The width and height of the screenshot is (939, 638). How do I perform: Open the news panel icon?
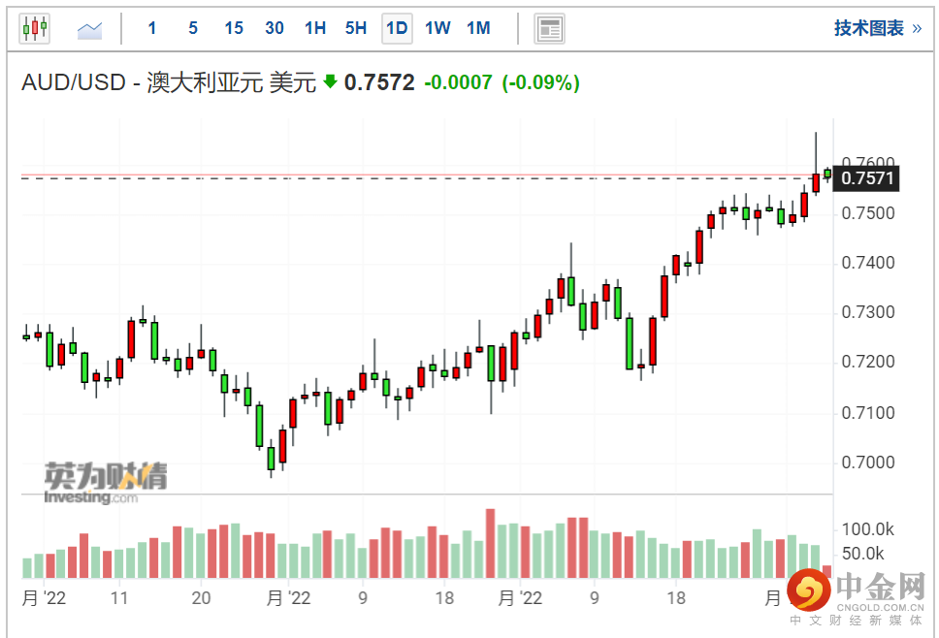click(x=550, y=28)
